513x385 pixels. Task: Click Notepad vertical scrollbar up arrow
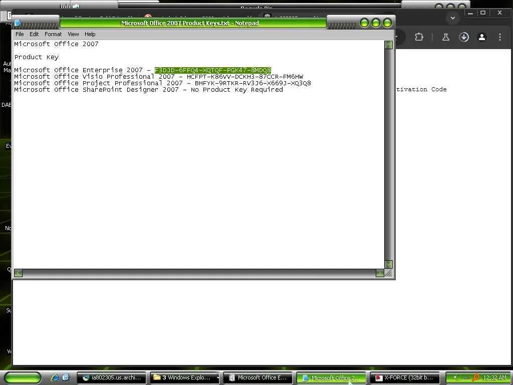tap(388, 45)
